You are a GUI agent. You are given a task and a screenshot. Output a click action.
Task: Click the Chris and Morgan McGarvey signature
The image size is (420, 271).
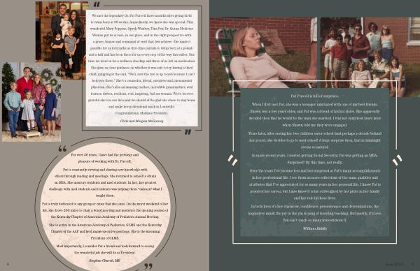click(x=141, y=121)
